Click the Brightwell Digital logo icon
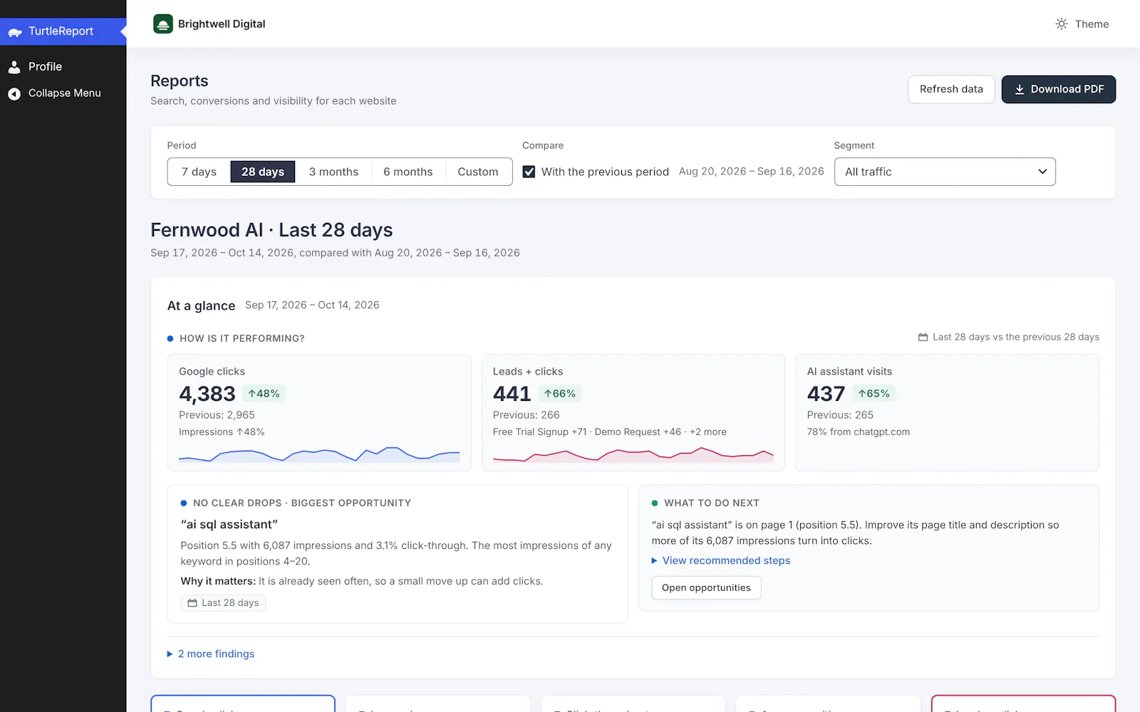 click(x=163, y=23)
